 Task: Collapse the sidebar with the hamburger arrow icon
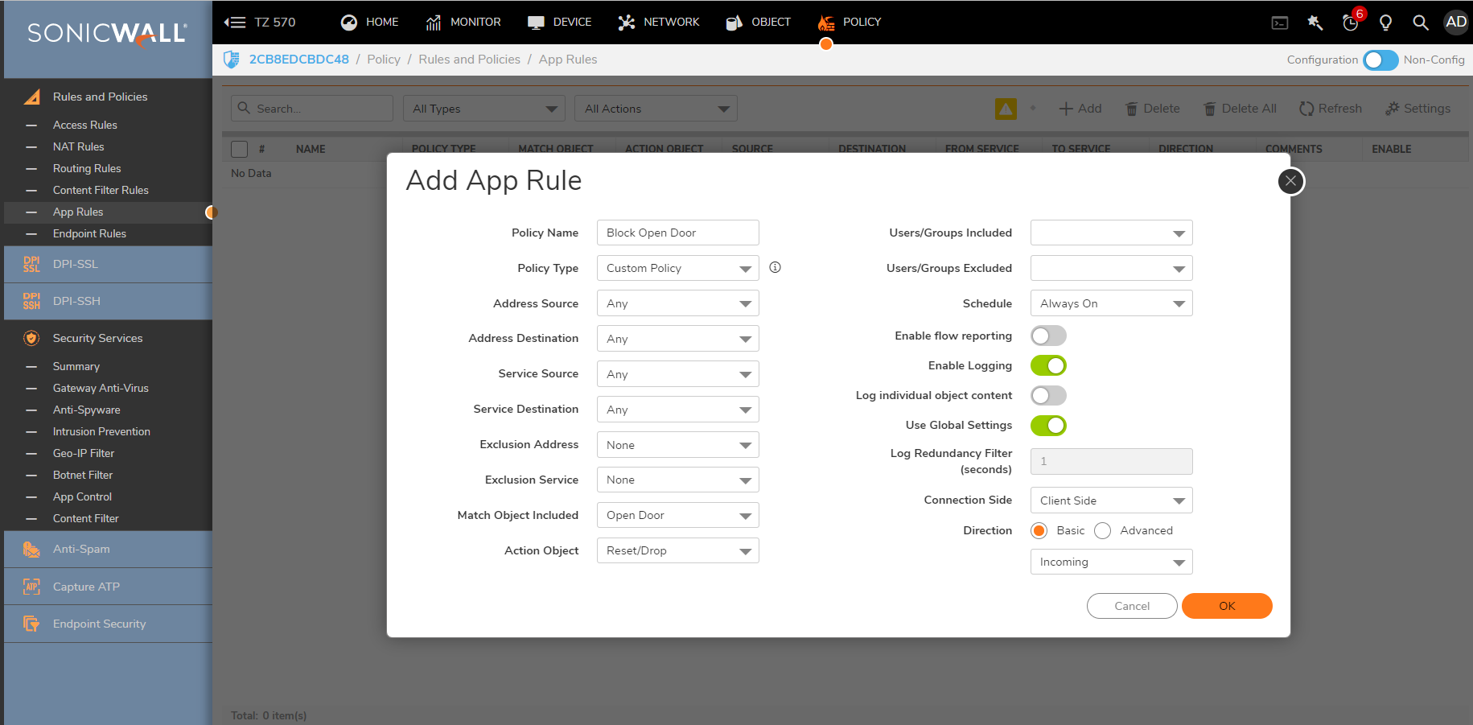point(234,23)
